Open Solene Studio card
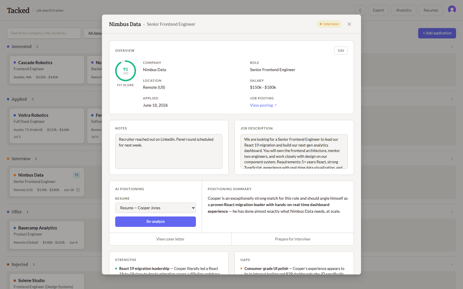The height and width of the screenshot is (289, 463). pos(47,282)
